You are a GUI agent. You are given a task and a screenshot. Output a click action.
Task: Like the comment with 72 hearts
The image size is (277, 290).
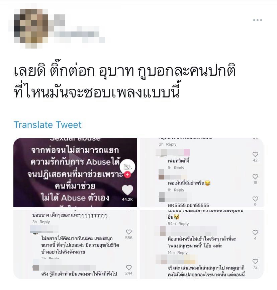click(x=255, y=261)
